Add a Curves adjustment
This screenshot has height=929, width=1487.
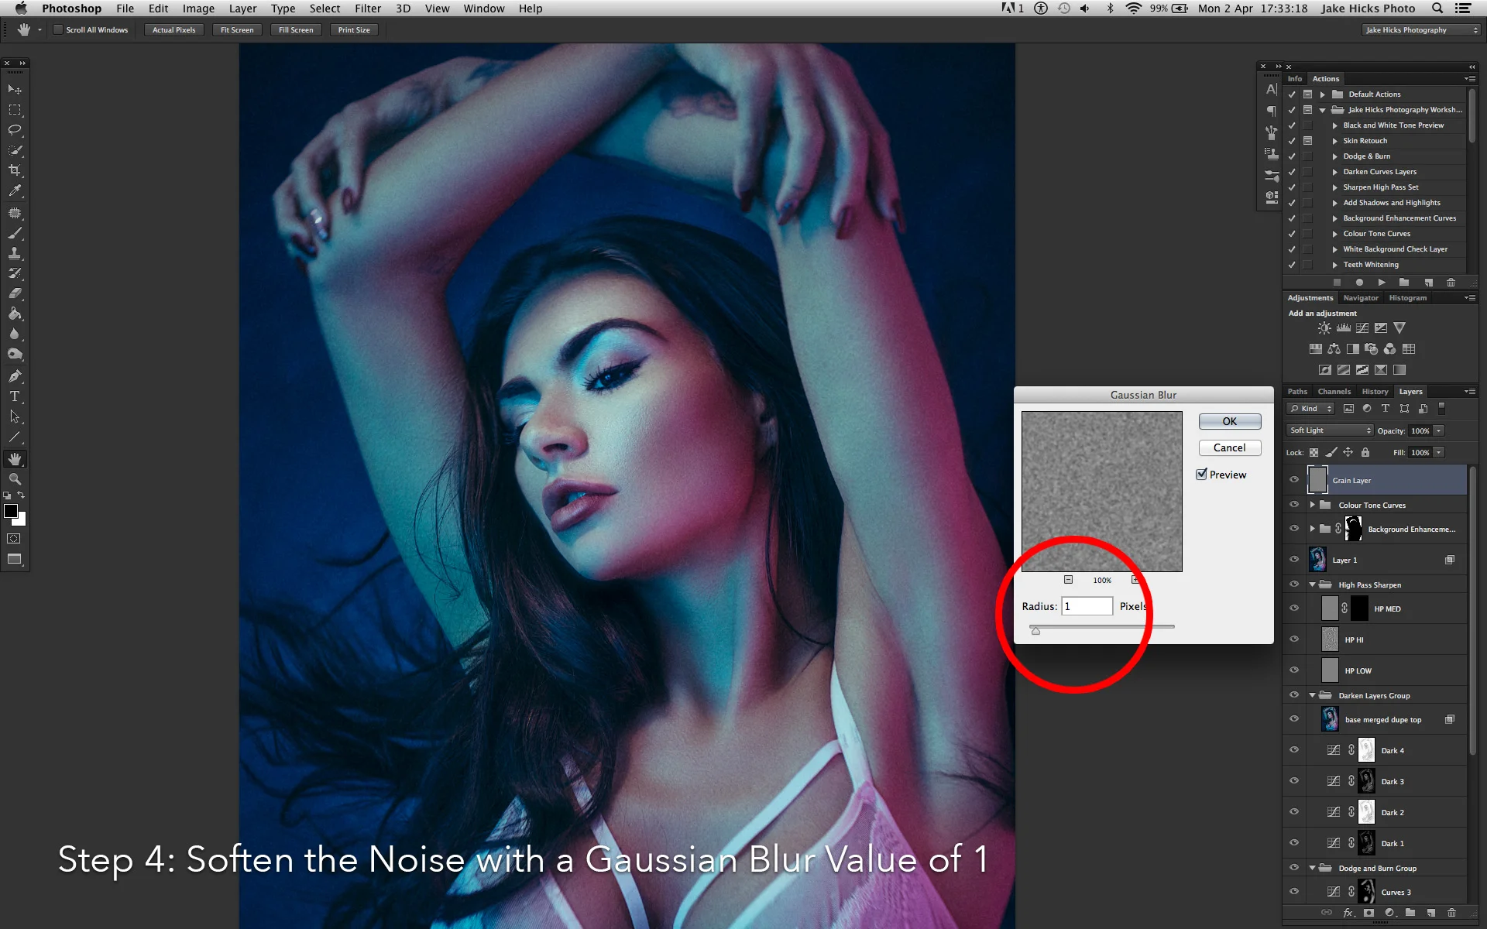coord(1362,328)
